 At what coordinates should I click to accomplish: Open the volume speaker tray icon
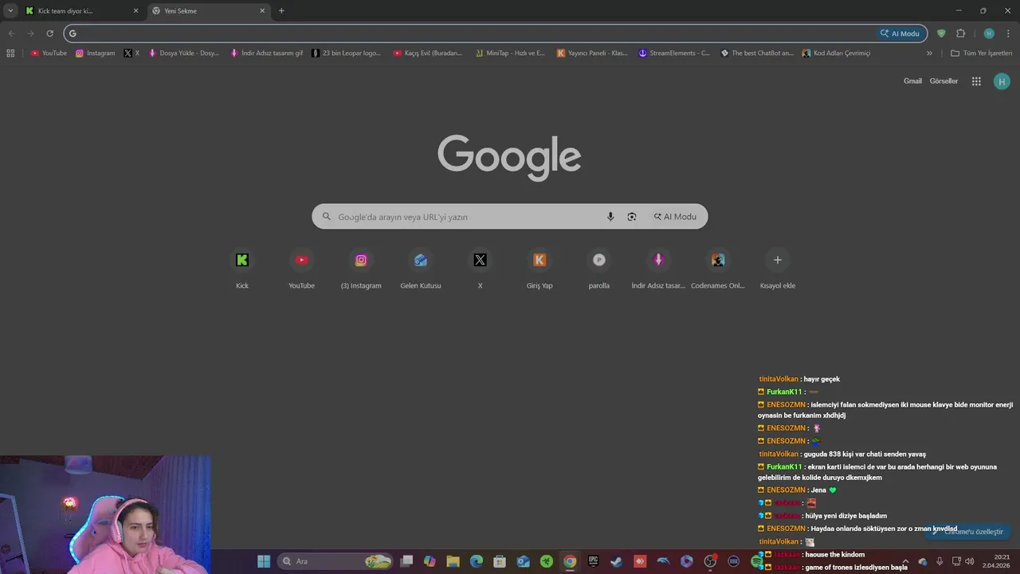[x=970, y=561]
